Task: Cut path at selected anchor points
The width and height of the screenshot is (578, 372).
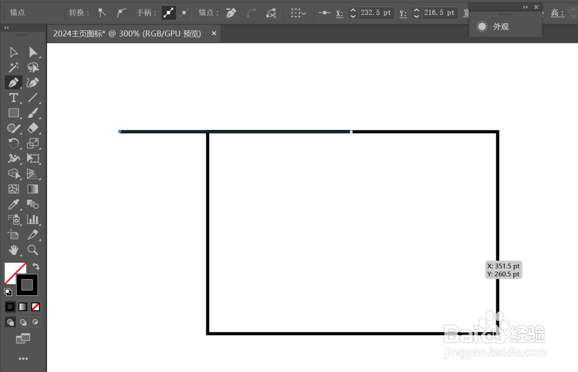Action: click(271, 13)
